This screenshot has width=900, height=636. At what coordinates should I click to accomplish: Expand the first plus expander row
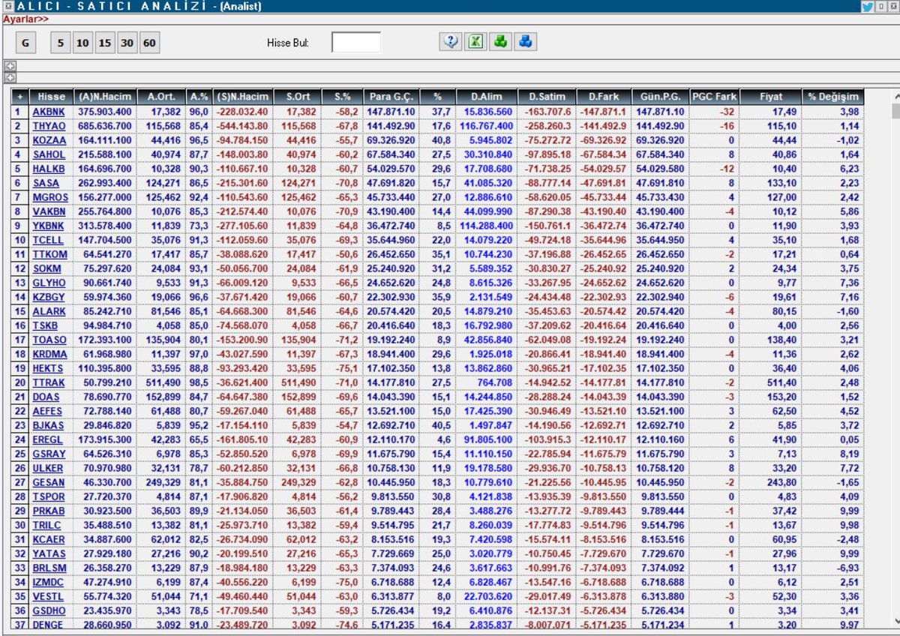tap(10, 65)
